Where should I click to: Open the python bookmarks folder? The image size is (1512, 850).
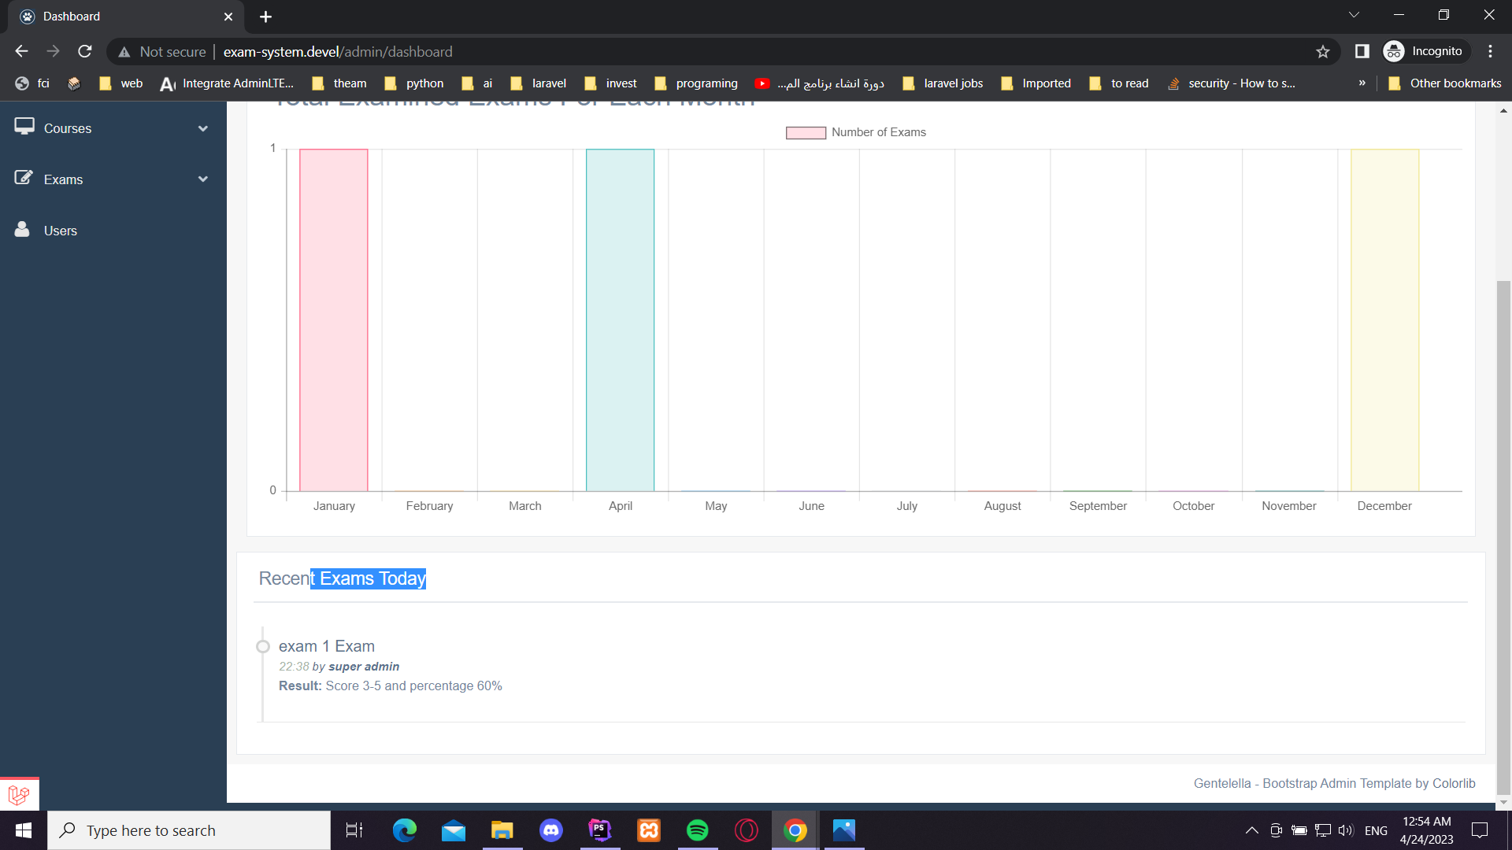[x=414, y=83]
